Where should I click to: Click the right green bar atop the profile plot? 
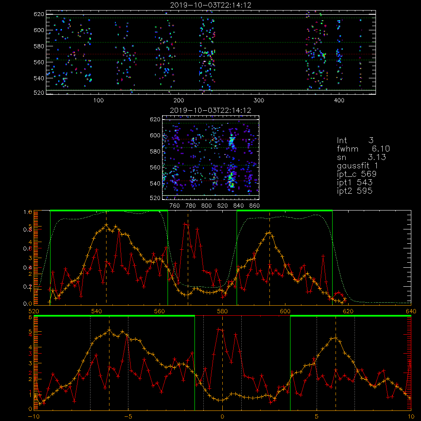pos(285,210)
